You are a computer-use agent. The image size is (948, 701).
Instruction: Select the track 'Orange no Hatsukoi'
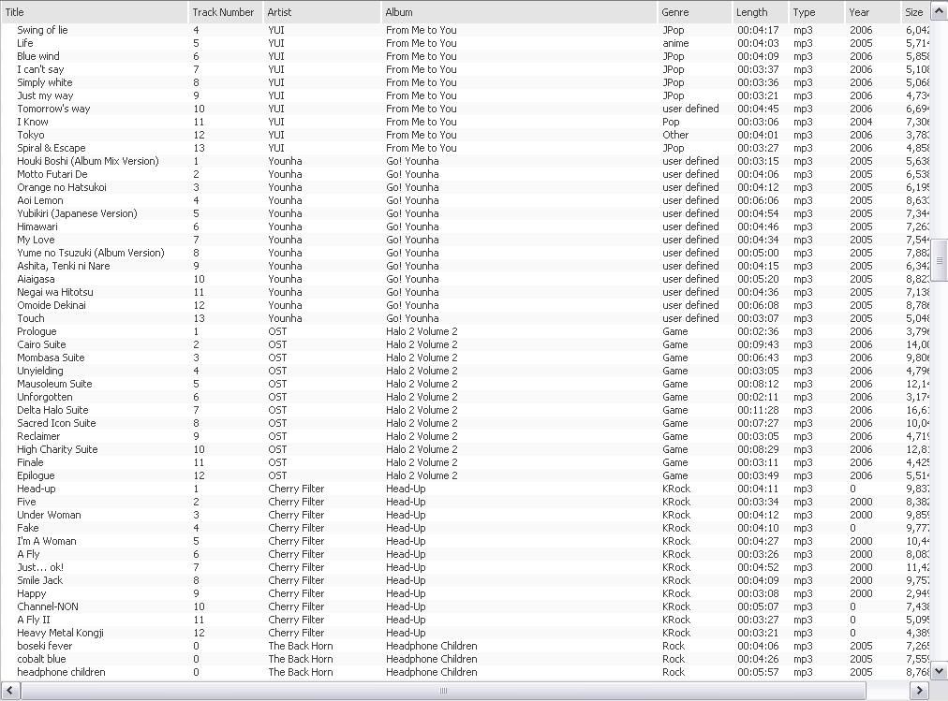[62, 188]
